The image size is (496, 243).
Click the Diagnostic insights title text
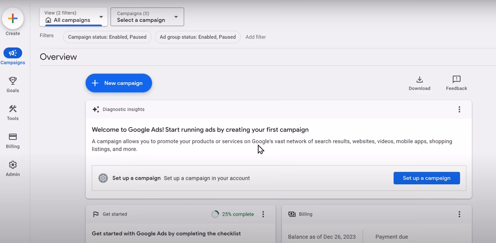coord(124,109)
